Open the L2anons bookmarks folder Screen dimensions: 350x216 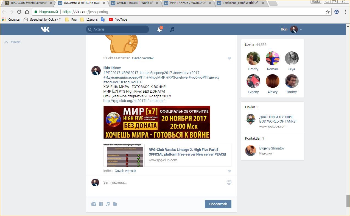pos(89,20)
